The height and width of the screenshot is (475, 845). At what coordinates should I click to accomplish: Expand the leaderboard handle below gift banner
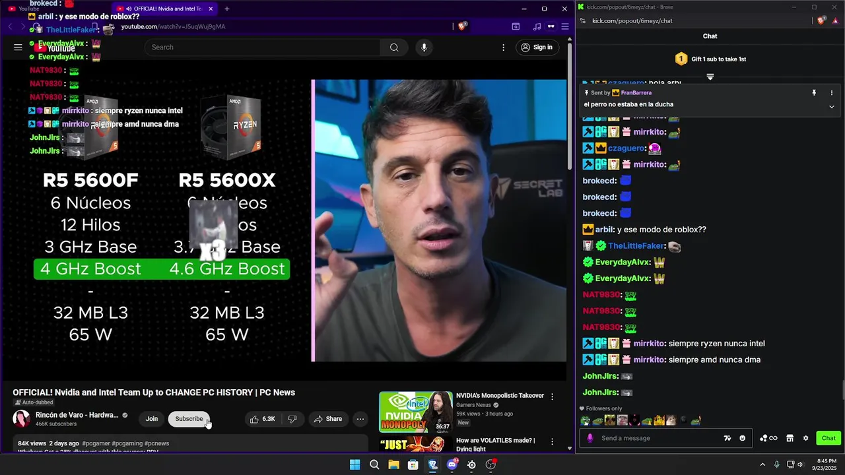point(710,77)
